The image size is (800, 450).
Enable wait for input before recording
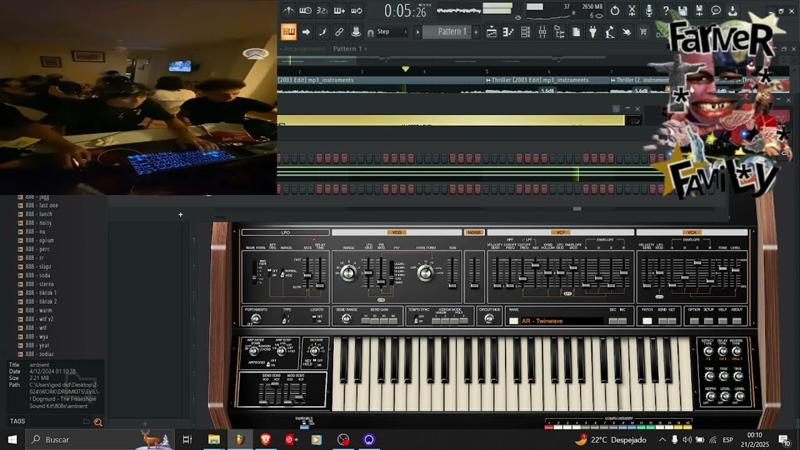[x=305, y=11]
